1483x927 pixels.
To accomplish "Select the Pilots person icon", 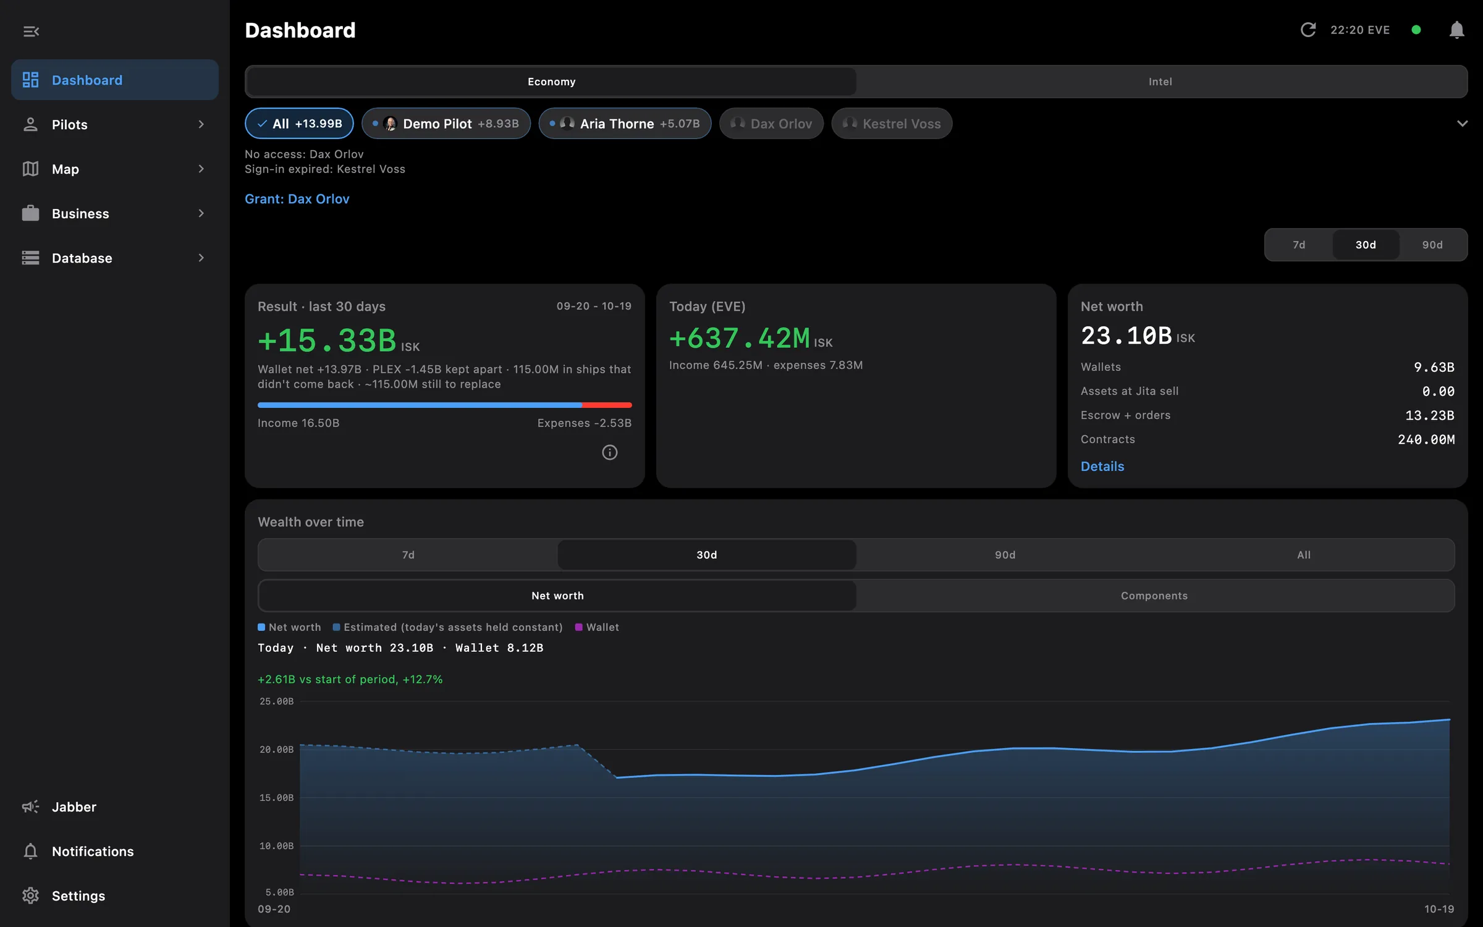I will click(30, 124).
